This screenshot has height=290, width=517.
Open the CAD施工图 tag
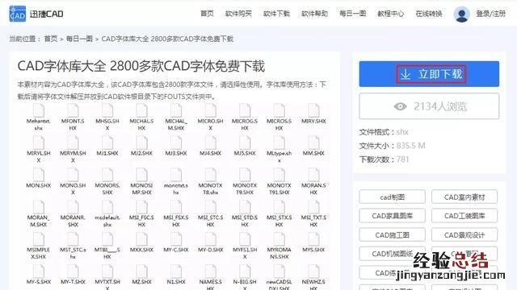pyautogui.click(x=393, y=234)
